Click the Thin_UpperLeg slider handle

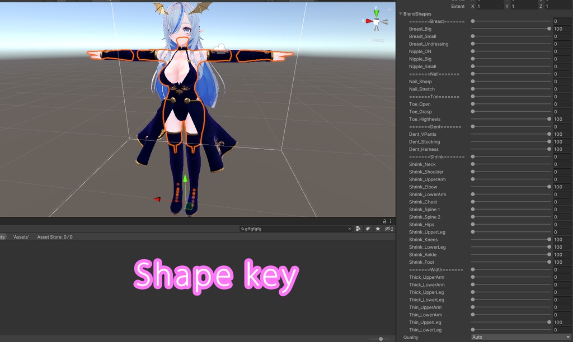549,322
